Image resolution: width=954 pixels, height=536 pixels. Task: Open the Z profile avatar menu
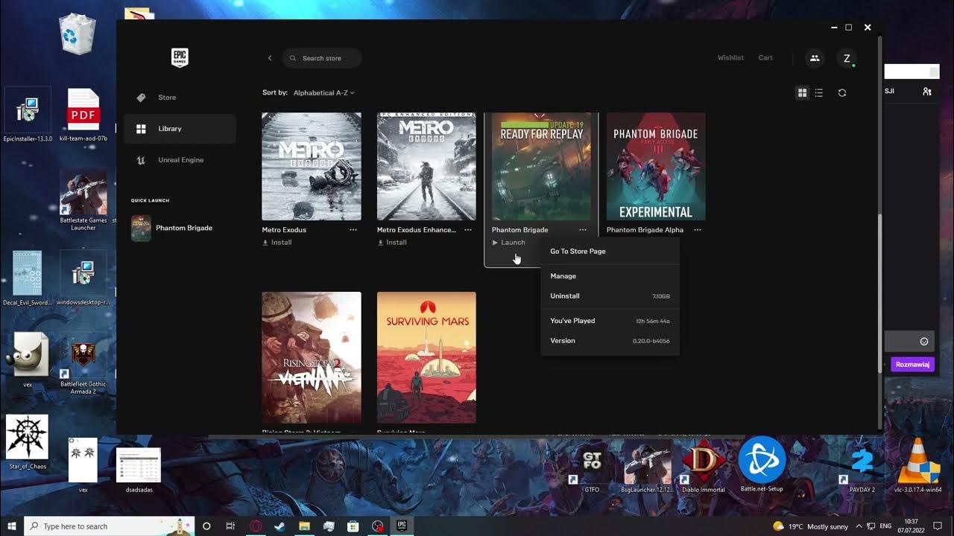(846, 58)
